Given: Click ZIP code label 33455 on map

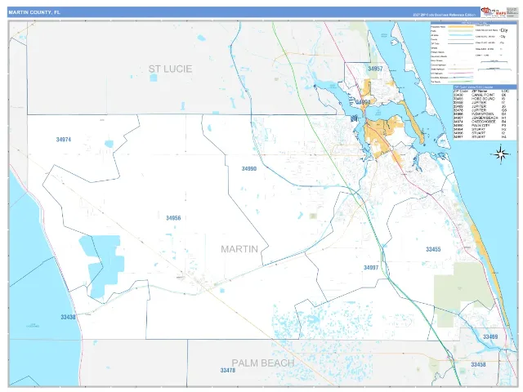Looking at the screenshot, I should point(433,249).
